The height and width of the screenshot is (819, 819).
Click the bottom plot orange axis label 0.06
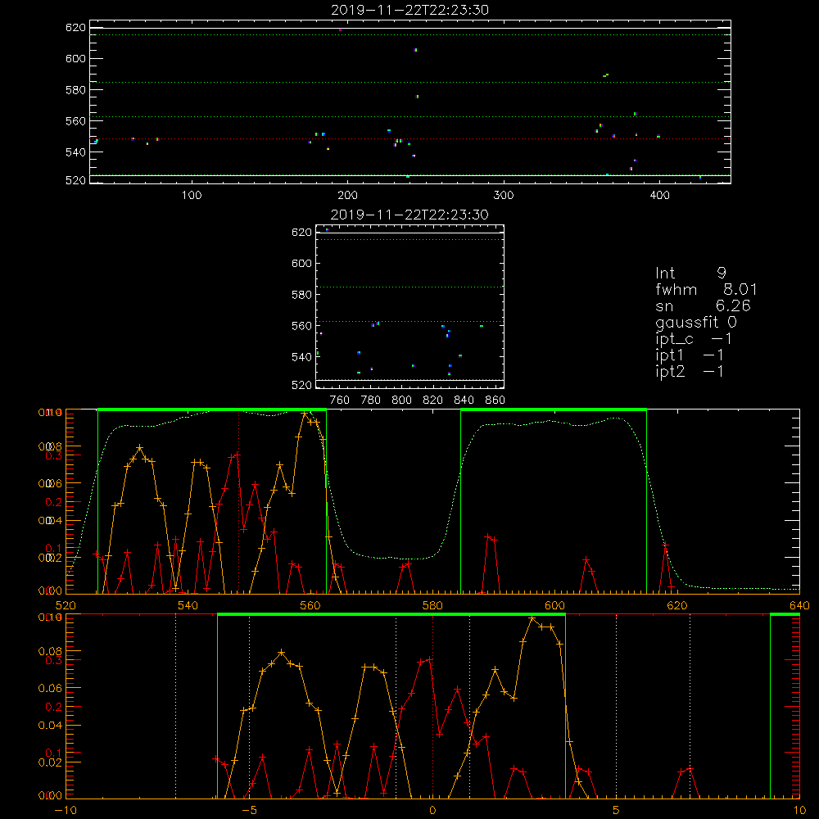point(50,689)
